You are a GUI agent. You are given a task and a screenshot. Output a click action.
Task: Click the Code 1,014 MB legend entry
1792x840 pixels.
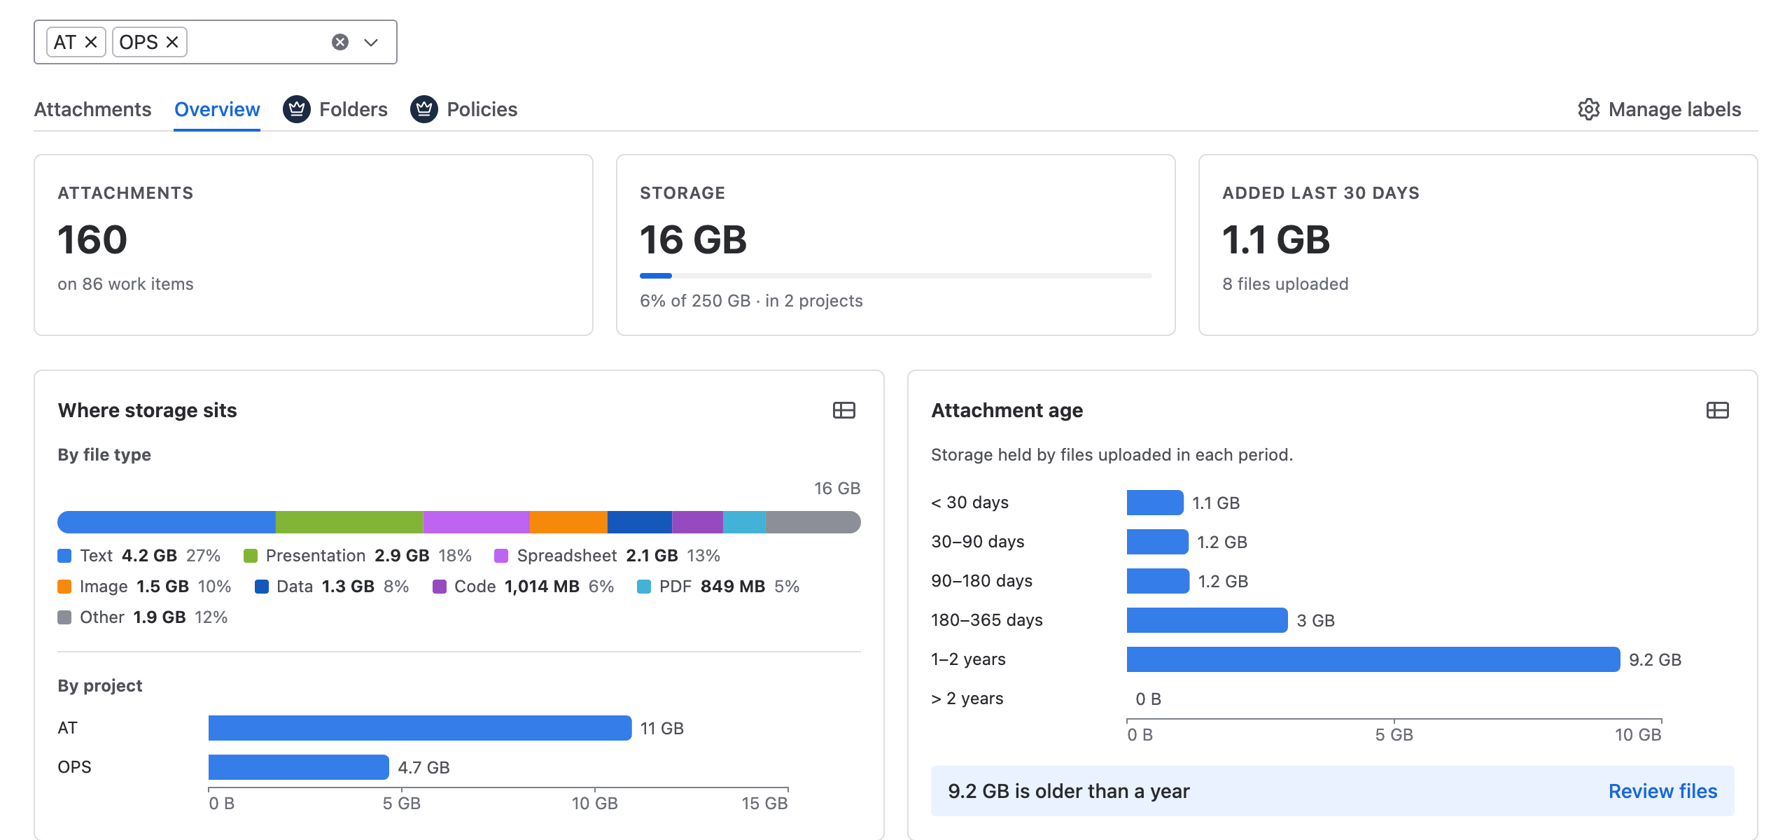coord(523,587)
